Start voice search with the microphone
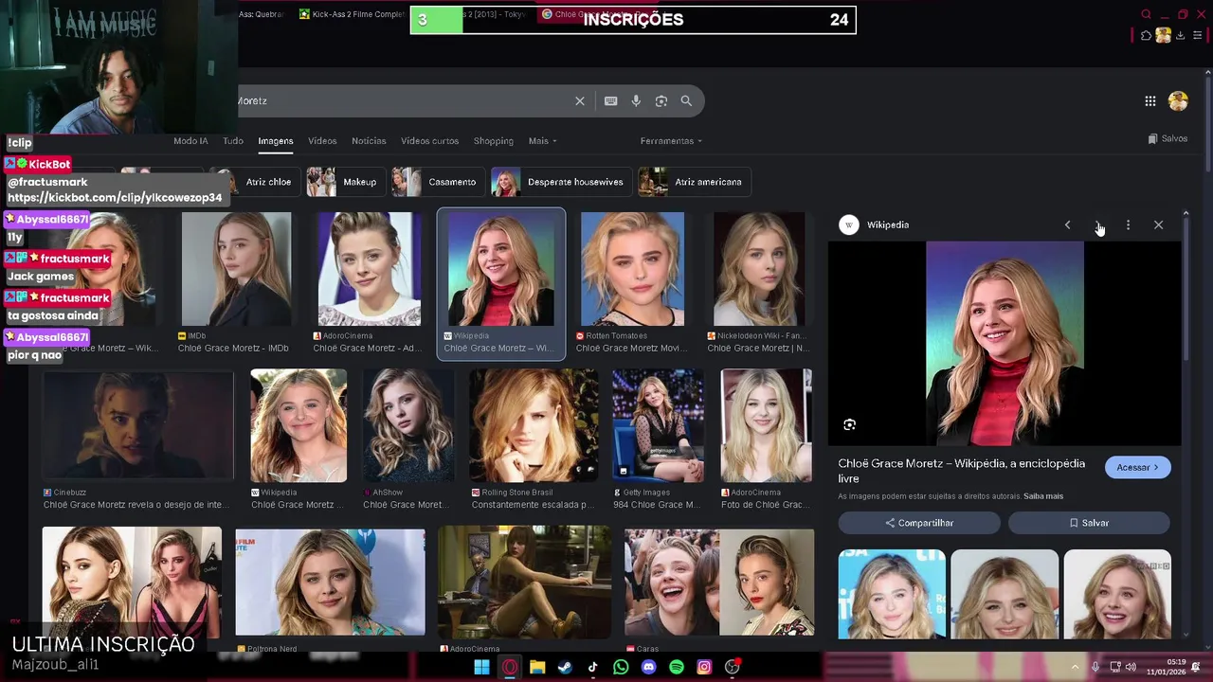Viewport: 1213px width, 682px height. pyautogui.click(x=636, y=101)
